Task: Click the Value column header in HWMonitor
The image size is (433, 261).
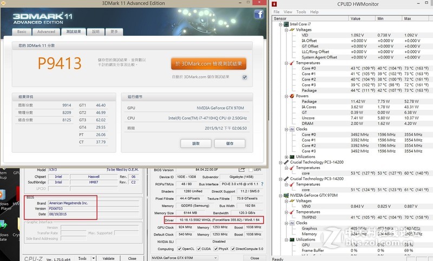Action: coord(362,18)
